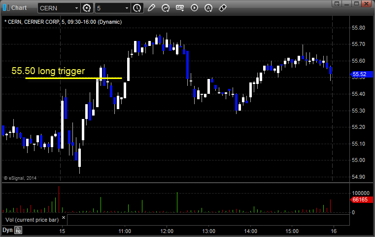Screen dimensions: 375x237
Task: Select the yellow 55.50 trigger line
Action: point(73,78)
